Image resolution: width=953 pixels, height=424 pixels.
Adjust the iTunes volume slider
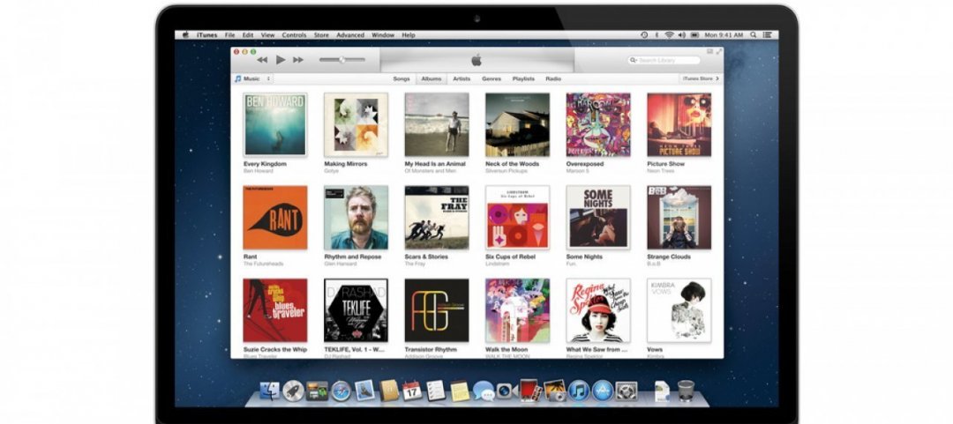342,60
